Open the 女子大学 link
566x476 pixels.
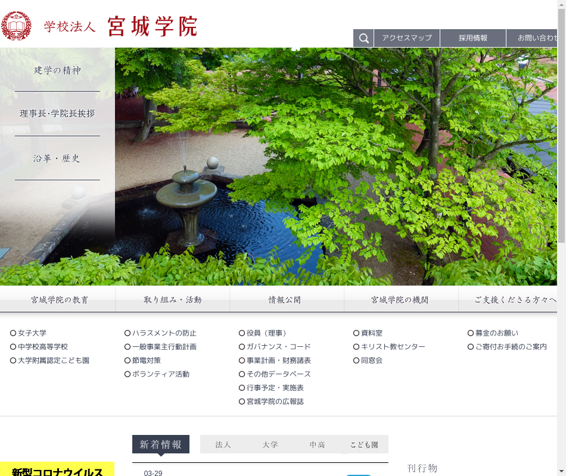[32, 333]
